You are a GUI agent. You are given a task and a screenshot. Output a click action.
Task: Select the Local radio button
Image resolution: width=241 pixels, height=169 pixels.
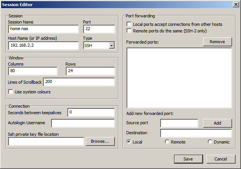(x=129, y=142)
